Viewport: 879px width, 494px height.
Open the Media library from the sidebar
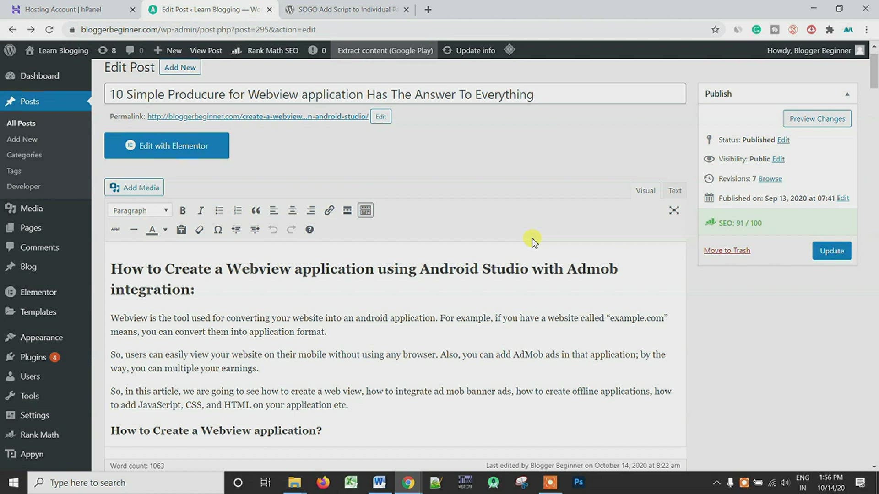tap(31, 208)
